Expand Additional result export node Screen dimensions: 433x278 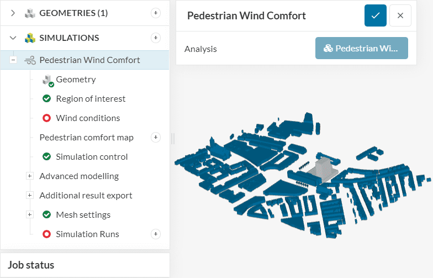coord(30,196)
